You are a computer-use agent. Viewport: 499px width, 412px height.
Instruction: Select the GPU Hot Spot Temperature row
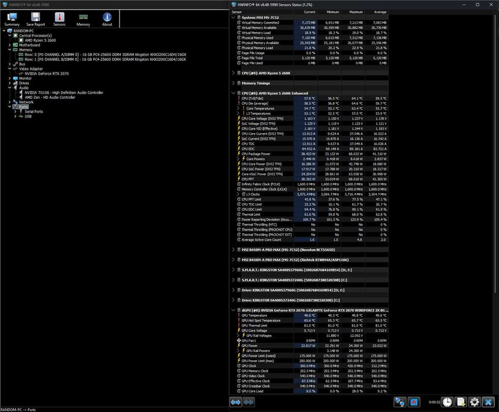pyautogui.click(x=312, y=320)
